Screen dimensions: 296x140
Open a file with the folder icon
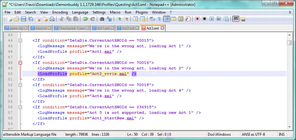[x=16, y=19]
